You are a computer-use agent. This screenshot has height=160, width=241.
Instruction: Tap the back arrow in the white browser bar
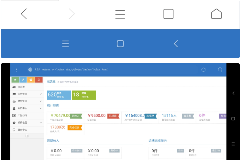24,14
